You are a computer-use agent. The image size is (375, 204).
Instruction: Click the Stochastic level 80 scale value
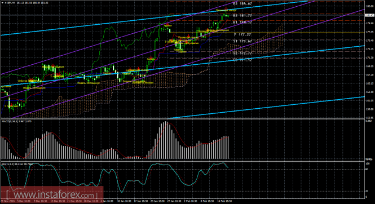[367, 170]
